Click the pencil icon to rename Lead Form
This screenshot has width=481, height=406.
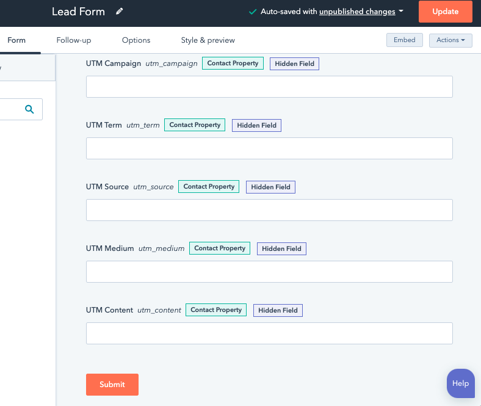(x=119, y=12)
